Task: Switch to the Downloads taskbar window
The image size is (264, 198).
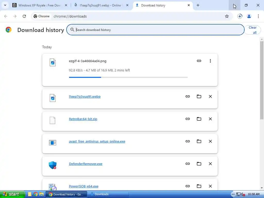Action: (108, 194)
